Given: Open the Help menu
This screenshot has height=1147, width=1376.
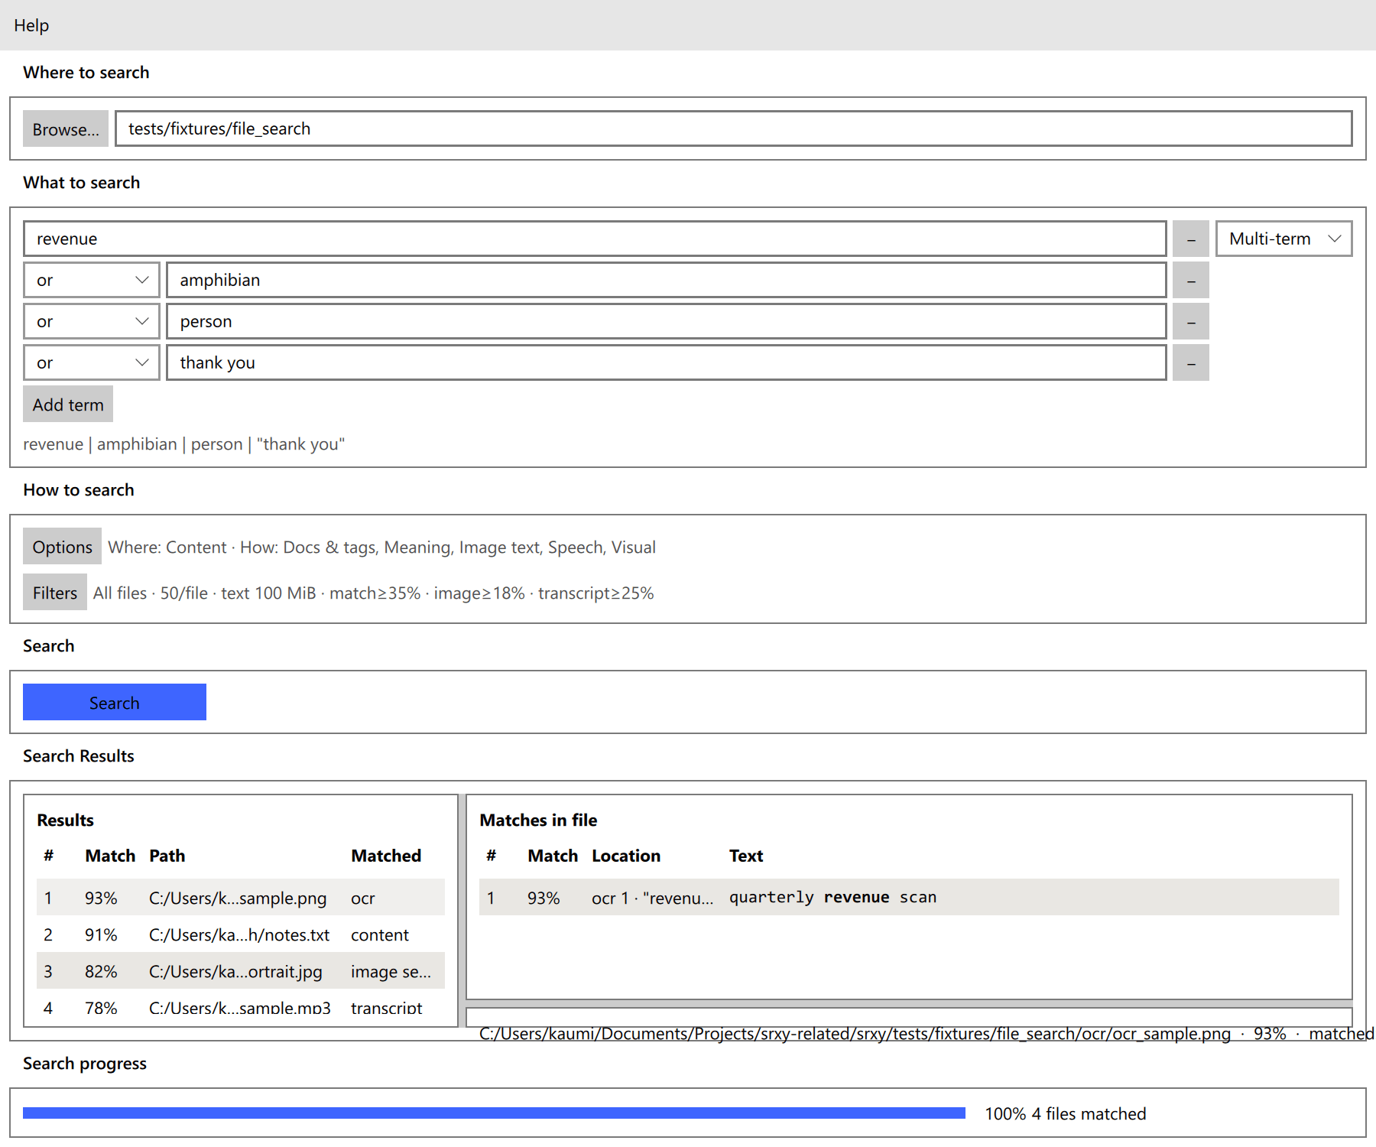Looking at the screenshot, I should (31, 25).
